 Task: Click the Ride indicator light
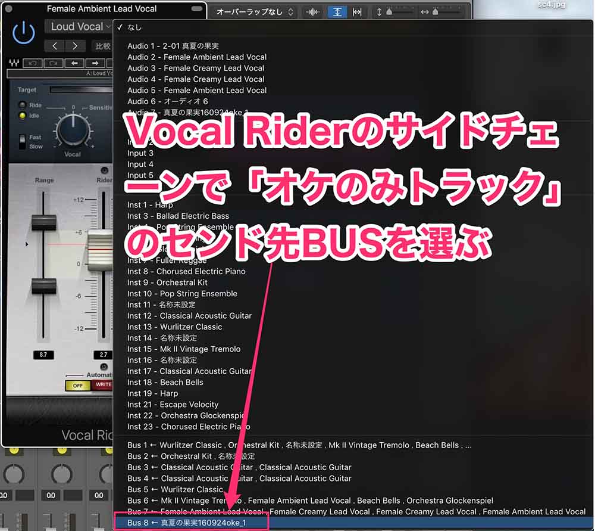point(23,105)
